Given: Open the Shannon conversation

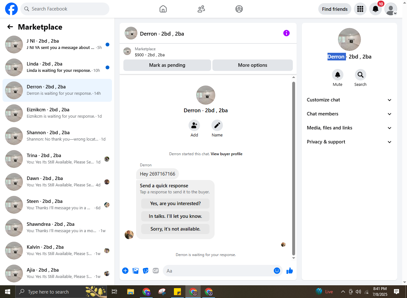Looking at the screenshot, I should (x=57, y=136).
